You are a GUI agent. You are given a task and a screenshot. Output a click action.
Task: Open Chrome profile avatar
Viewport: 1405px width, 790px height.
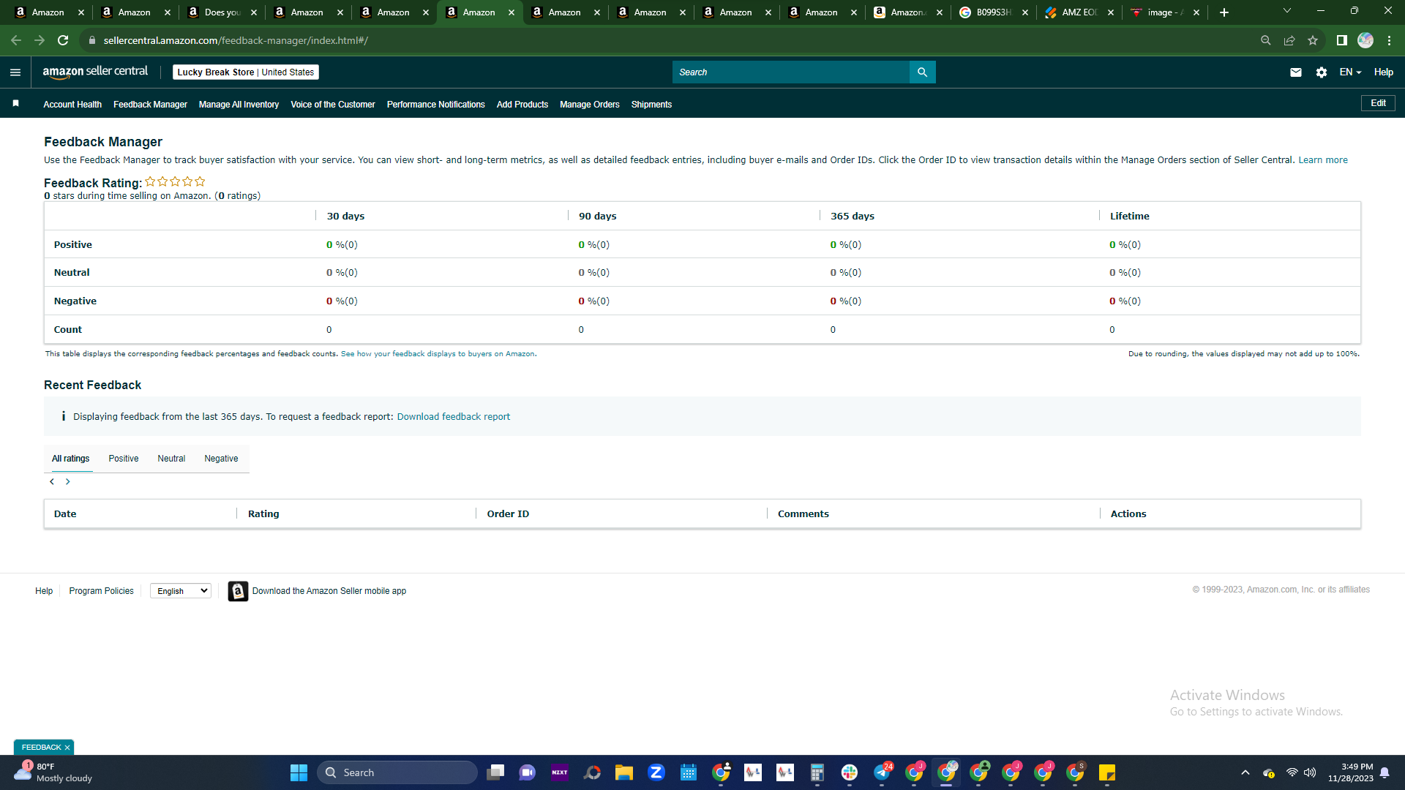(1365, 40)
